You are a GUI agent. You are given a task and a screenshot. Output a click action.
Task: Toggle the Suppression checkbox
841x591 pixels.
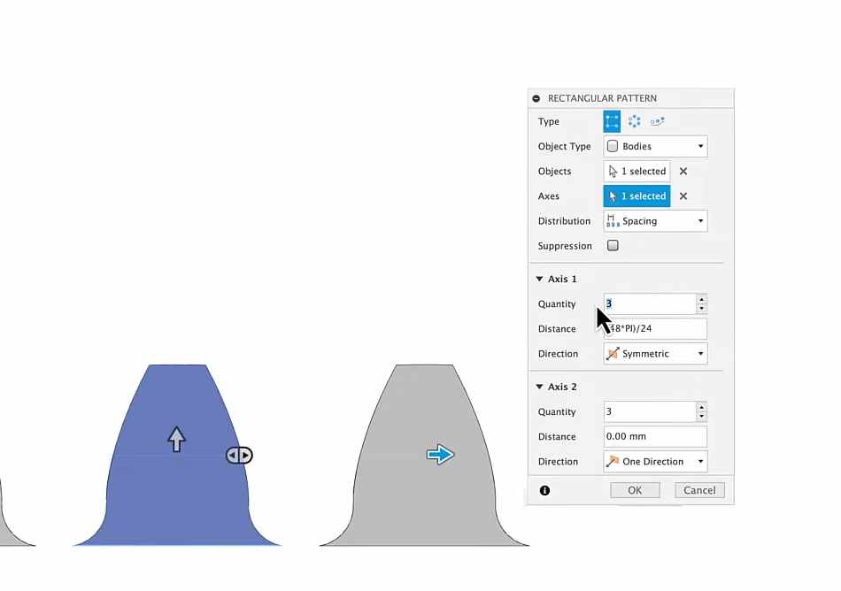pos(613,245)
